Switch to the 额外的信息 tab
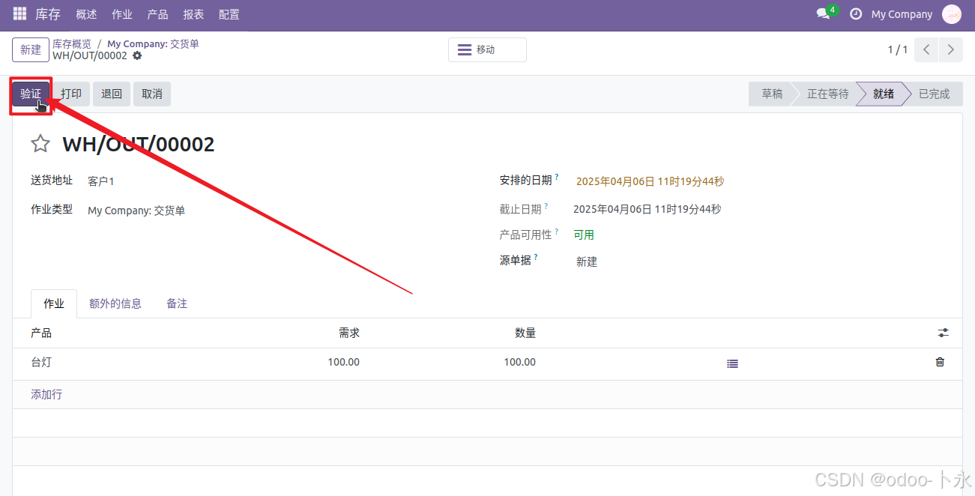The image size is (975, 496). (x=115, y=303)
